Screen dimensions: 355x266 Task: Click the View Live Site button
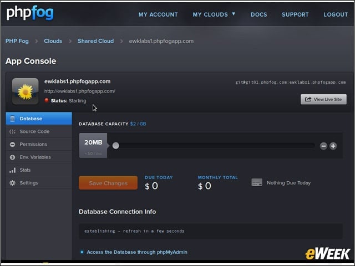click(323, 99)
